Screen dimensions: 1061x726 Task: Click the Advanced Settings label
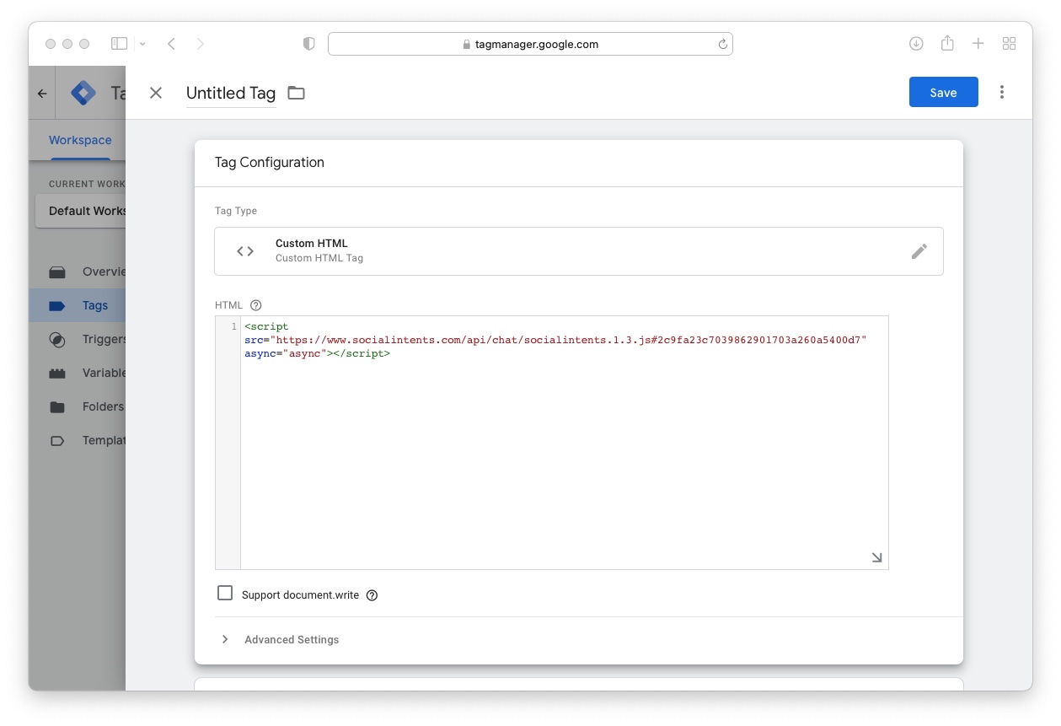pyautogui.click(x=292, y=639)
